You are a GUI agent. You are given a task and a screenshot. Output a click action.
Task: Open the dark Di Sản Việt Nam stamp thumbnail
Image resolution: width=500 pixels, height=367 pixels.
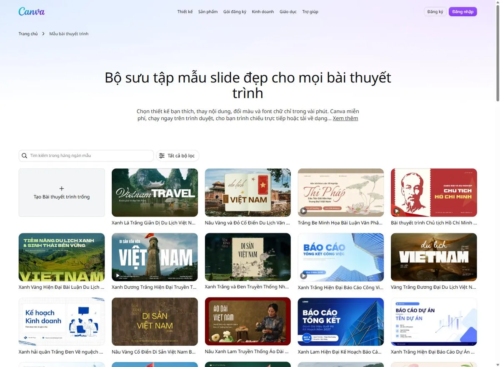[248, 257]
